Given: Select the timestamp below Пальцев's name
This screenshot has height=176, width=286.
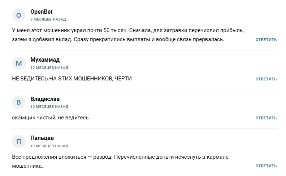Looking at the screenshot, I should pyautogui.click(x=49, y=146).
